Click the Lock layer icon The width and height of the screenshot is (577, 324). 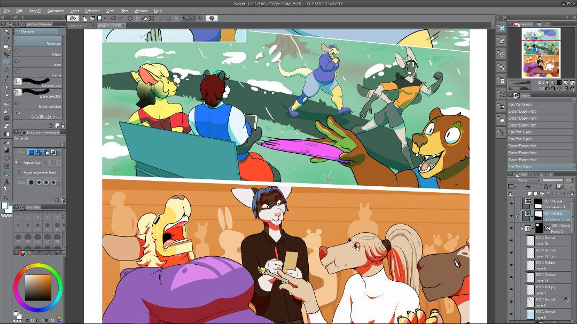tap(545, 187)
